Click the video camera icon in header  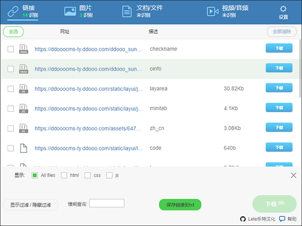212,12
